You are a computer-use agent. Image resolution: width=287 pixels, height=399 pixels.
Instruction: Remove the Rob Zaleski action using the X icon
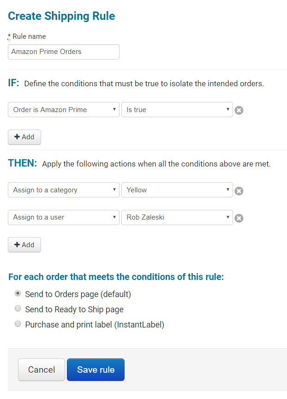pyautogui.click(x=239, y=218)
